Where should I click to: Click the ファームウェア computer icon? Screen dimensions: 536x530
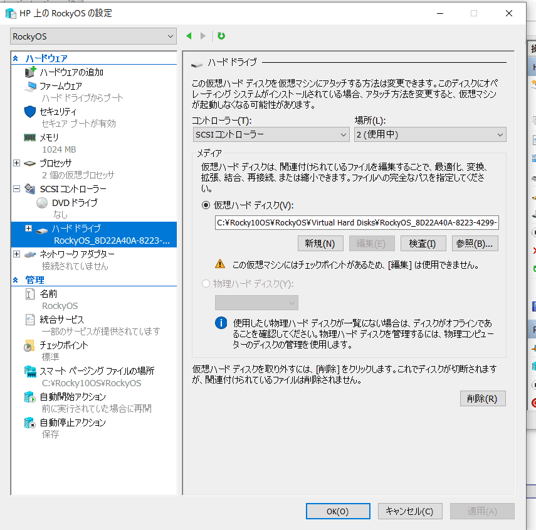pos(30,86)
